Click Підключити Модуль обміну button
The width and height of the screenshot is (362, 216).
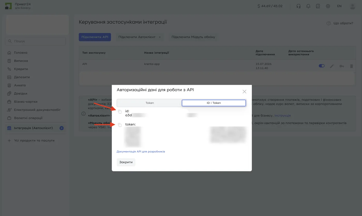tap(193, 37)
